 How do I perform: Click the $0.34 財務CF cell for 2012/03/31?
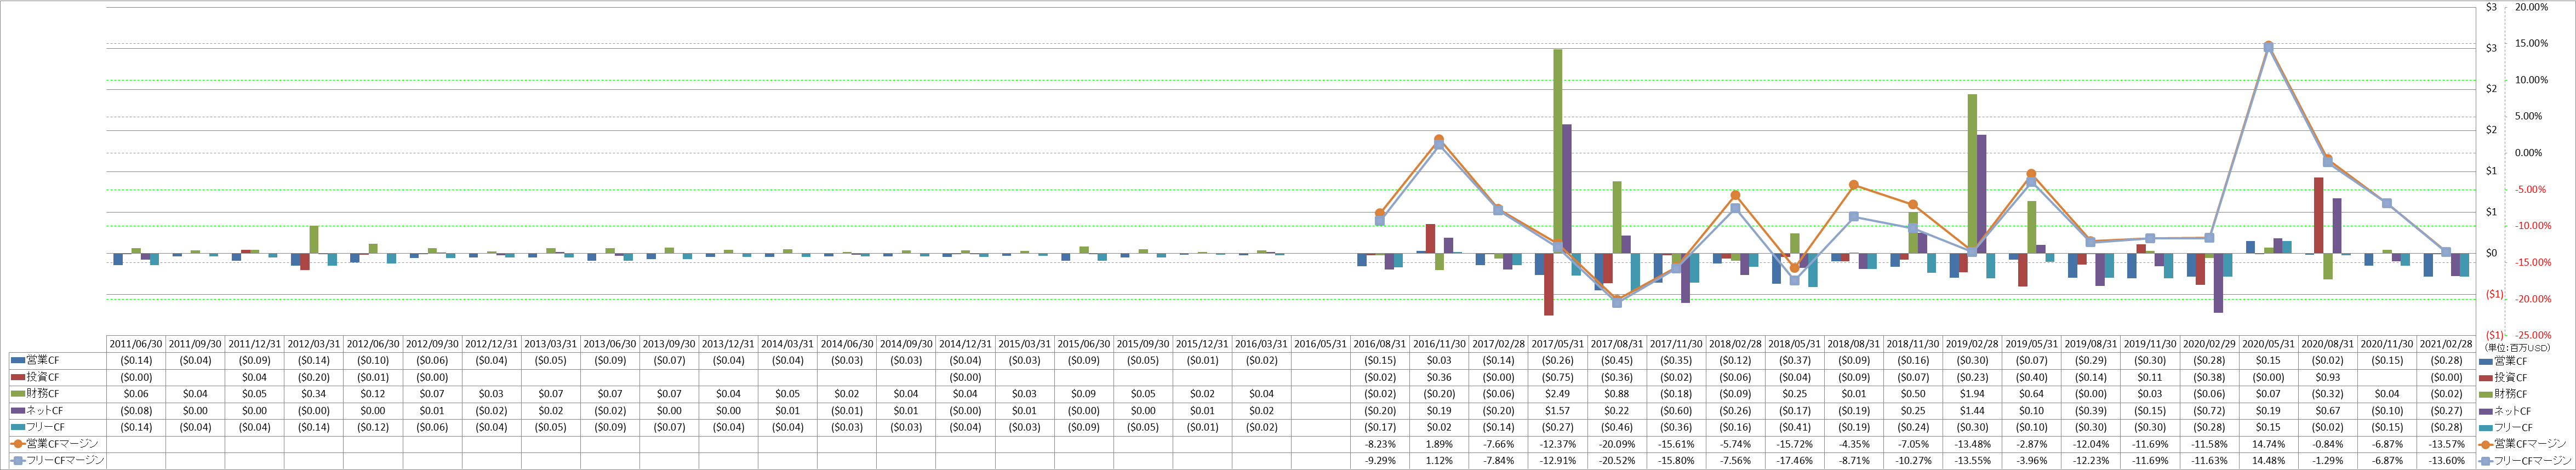[x=314, y=394]
